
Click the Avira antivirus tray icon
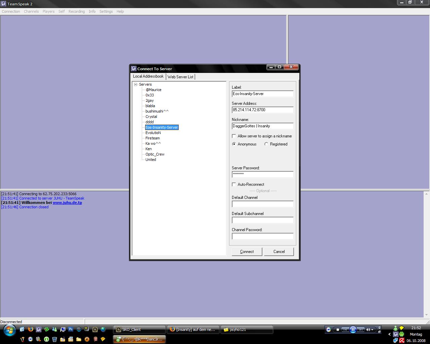point(401,340)
